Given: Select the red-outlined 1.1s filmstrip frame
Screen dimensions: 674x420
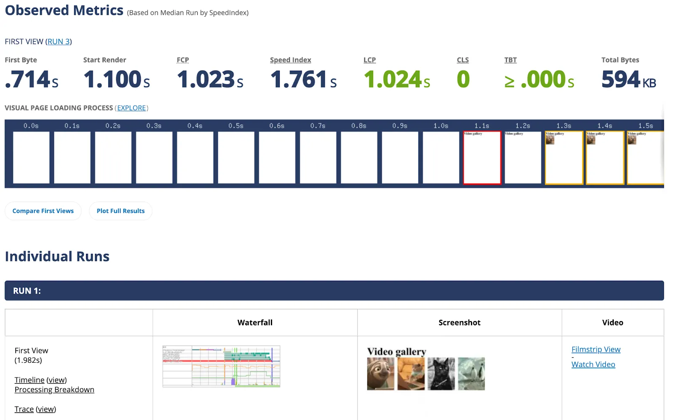Looking at the screenshot, I should tap(482, 158).
